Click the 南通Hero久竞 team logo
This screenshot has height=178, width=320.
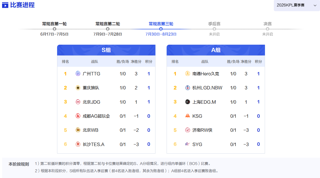tap(188, 74)
